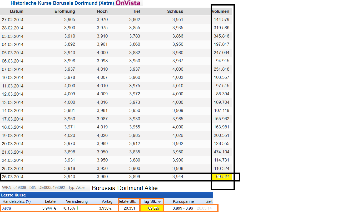The width and height of the screenshot is (347, 213).
Task: Select the date 27.02.2014
Action: (x=13, y=19)
